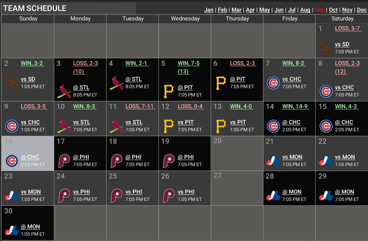Open the LOSS, 0-4 game result

(x=191, y=107)
